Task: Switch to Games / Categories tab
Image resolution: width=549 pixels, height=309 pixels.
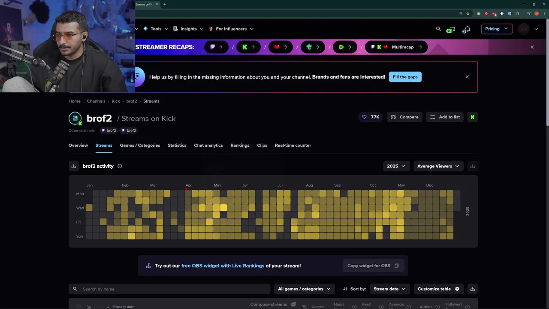Action: click(x=140, y=145)
